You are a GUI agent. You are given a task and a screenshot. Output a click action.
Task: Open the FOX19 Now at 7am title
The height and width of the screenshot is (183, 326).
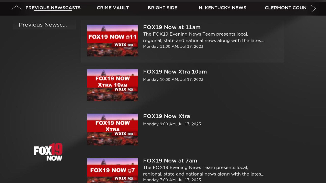pyautogui.click(x=170, y=161)
